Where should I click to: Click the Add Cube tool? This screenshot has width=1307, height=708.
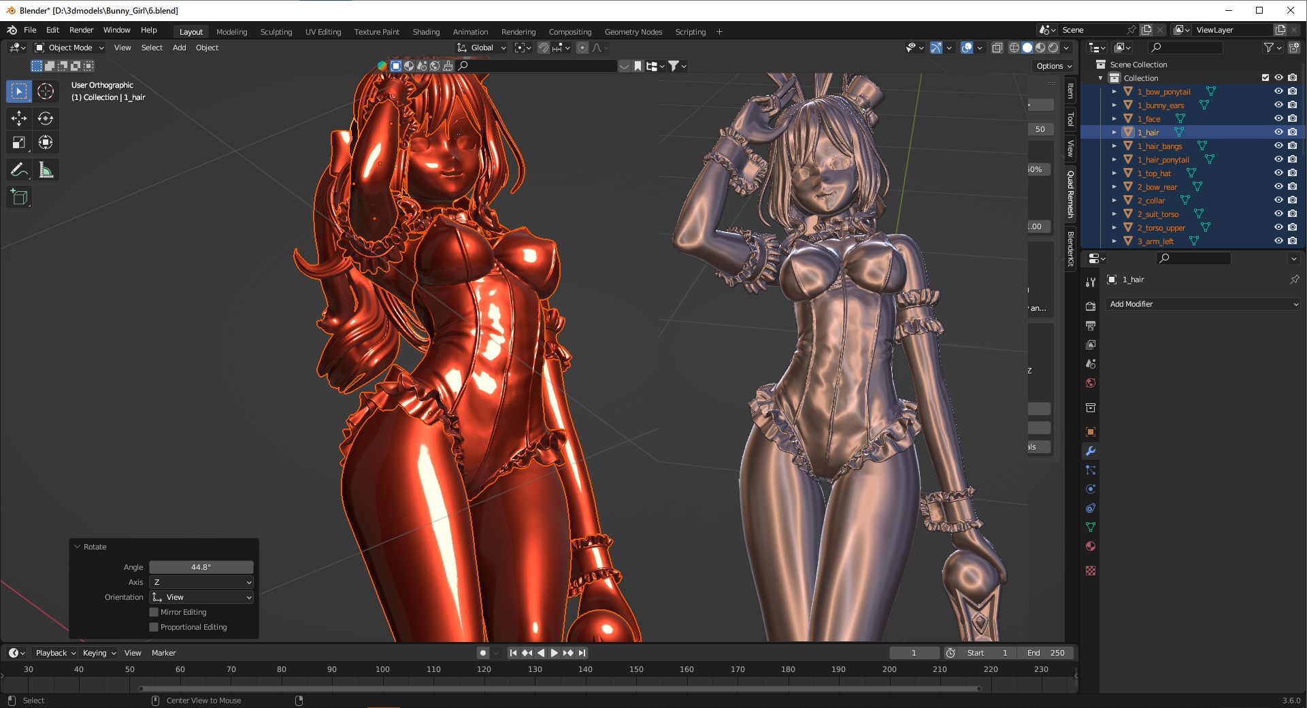point(19,197)
